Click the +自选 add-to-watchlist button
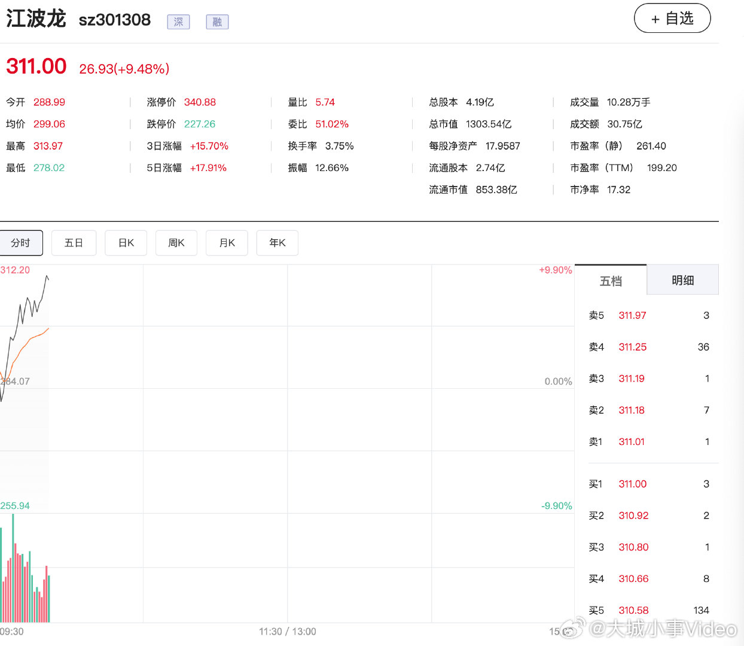 (672, 18)
